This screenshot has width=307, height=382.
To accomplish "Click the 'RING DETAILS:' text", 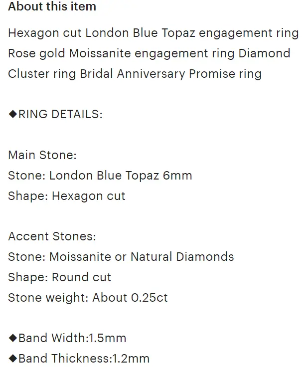I will pyautogui.click(x=61, y=114).
